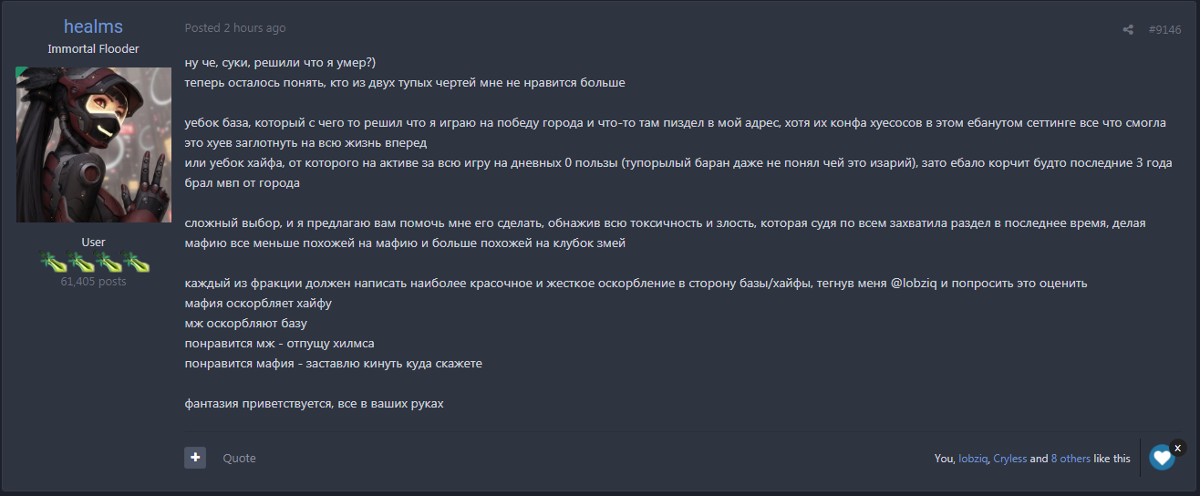1200x496 pixels.
Task: Open lobziq's profile from the likes list
Action: 972,459
